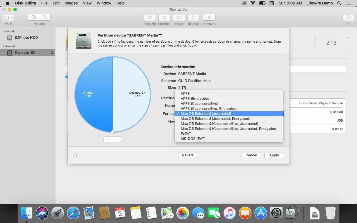
Task: Open Finder from the Dock
Action: pyautogui.click(x=26, y=213)
